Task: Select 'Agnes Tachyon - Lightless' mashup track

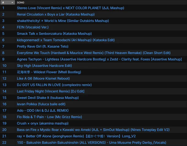Action: tap(99, 59)
